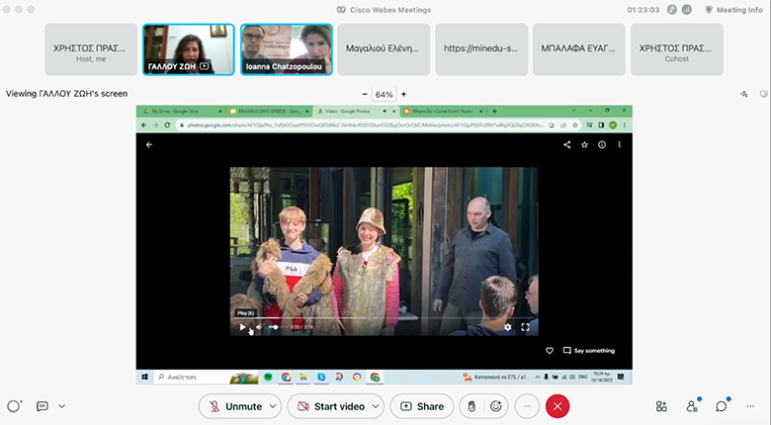This screenshot has height=425, width=771.
Task: Zoom out shared screen with minus button
Action: point(365,94)
